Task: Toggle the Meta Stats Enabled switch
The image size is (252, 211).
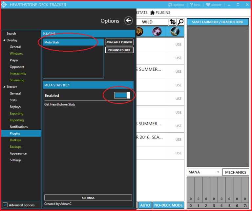Action: click(x=122, y=95)
